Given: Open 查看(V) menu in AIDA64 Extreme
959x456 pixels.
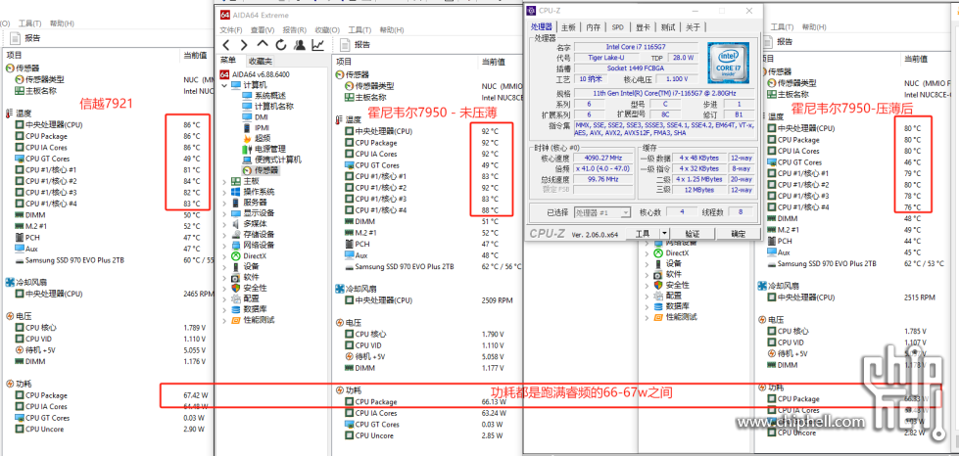Looking at the screenshot, I should tap(262, 30).
